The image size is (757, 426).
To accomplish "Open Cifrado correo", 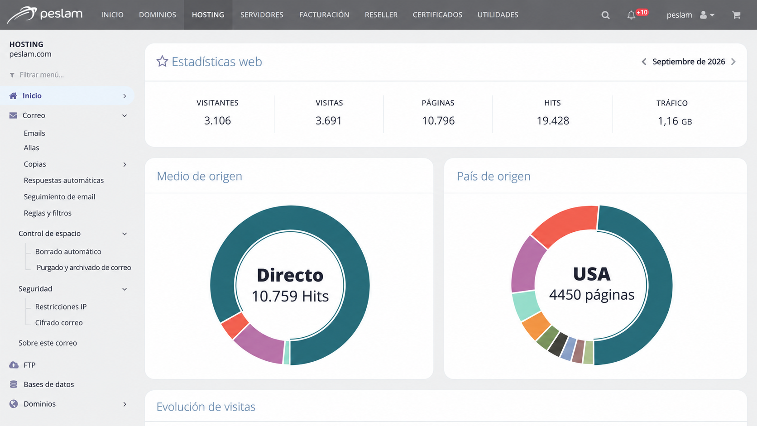I will coord(59,322).
